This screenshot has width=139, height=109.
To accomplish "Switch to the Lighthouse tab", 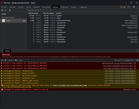I will tap(83, 7).
